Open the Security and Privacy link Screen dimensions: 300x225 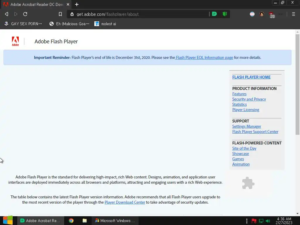249,99
